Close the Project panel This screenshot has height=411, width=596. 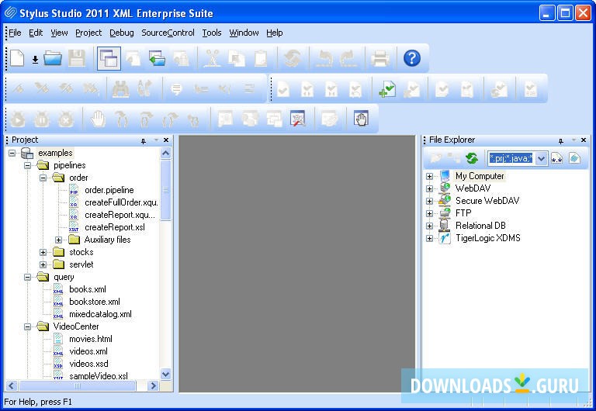(x=166, y=140)
